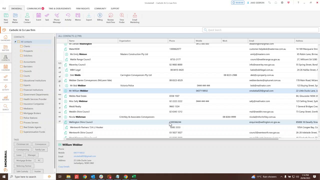The width and height of the screenshot is (320, 180).
Task: Open Excel from the taskbar
Action: (134, 177)
